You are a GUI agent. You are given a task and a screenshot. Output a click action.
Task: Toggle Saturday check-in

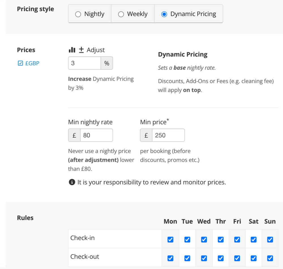(x=253, y=239)
